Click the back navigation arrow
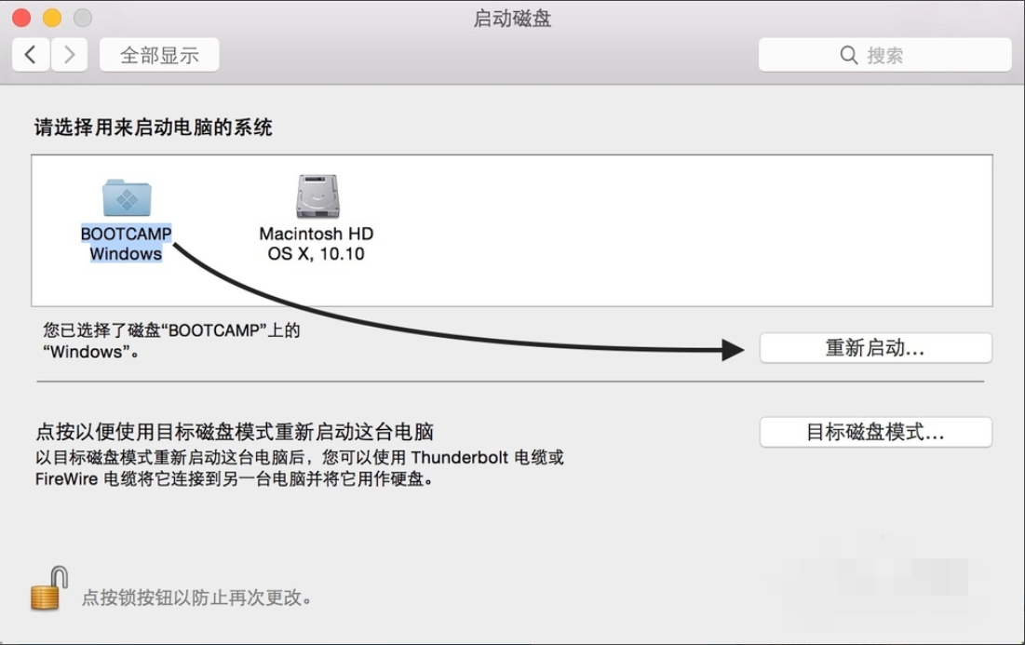Viewport: 1025px width, 645px height. 29,54
